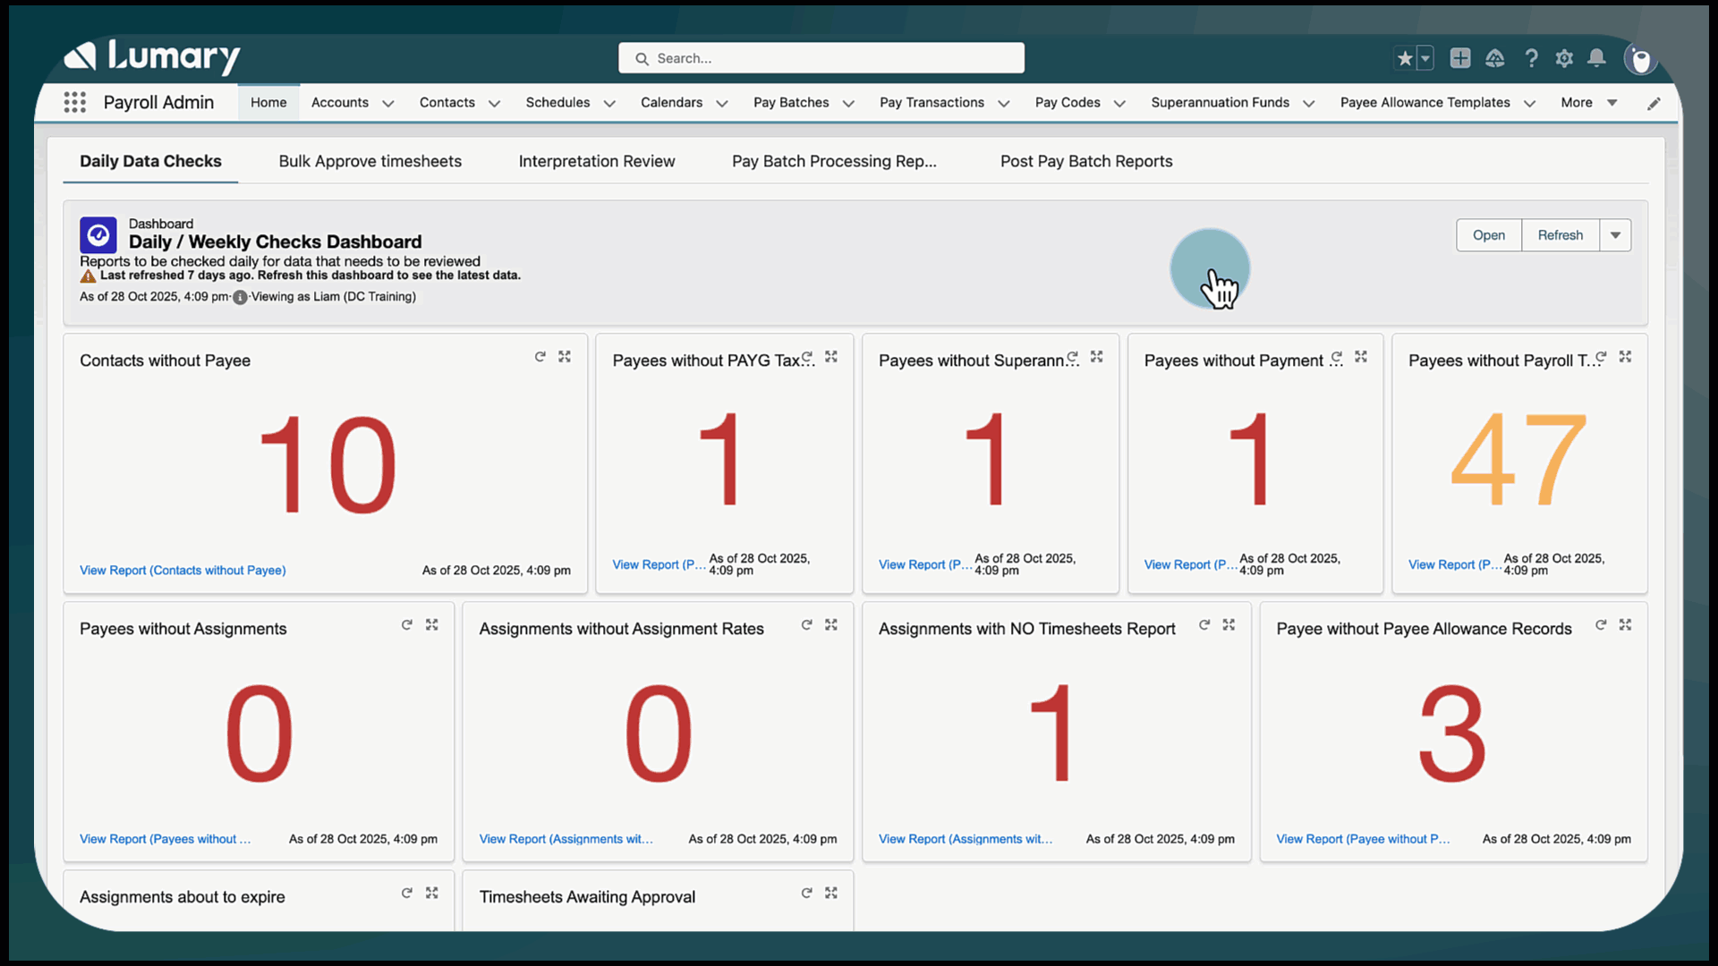Click the user avatar icon
The height and width of the screenshot is (966, 1718).
1640,60
